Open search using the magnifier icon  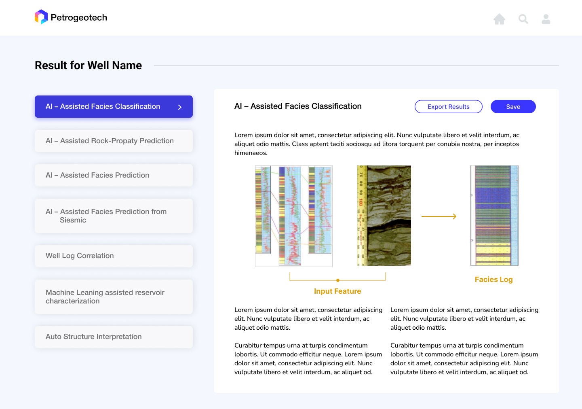pyautogui.click(x=523, y=19)
